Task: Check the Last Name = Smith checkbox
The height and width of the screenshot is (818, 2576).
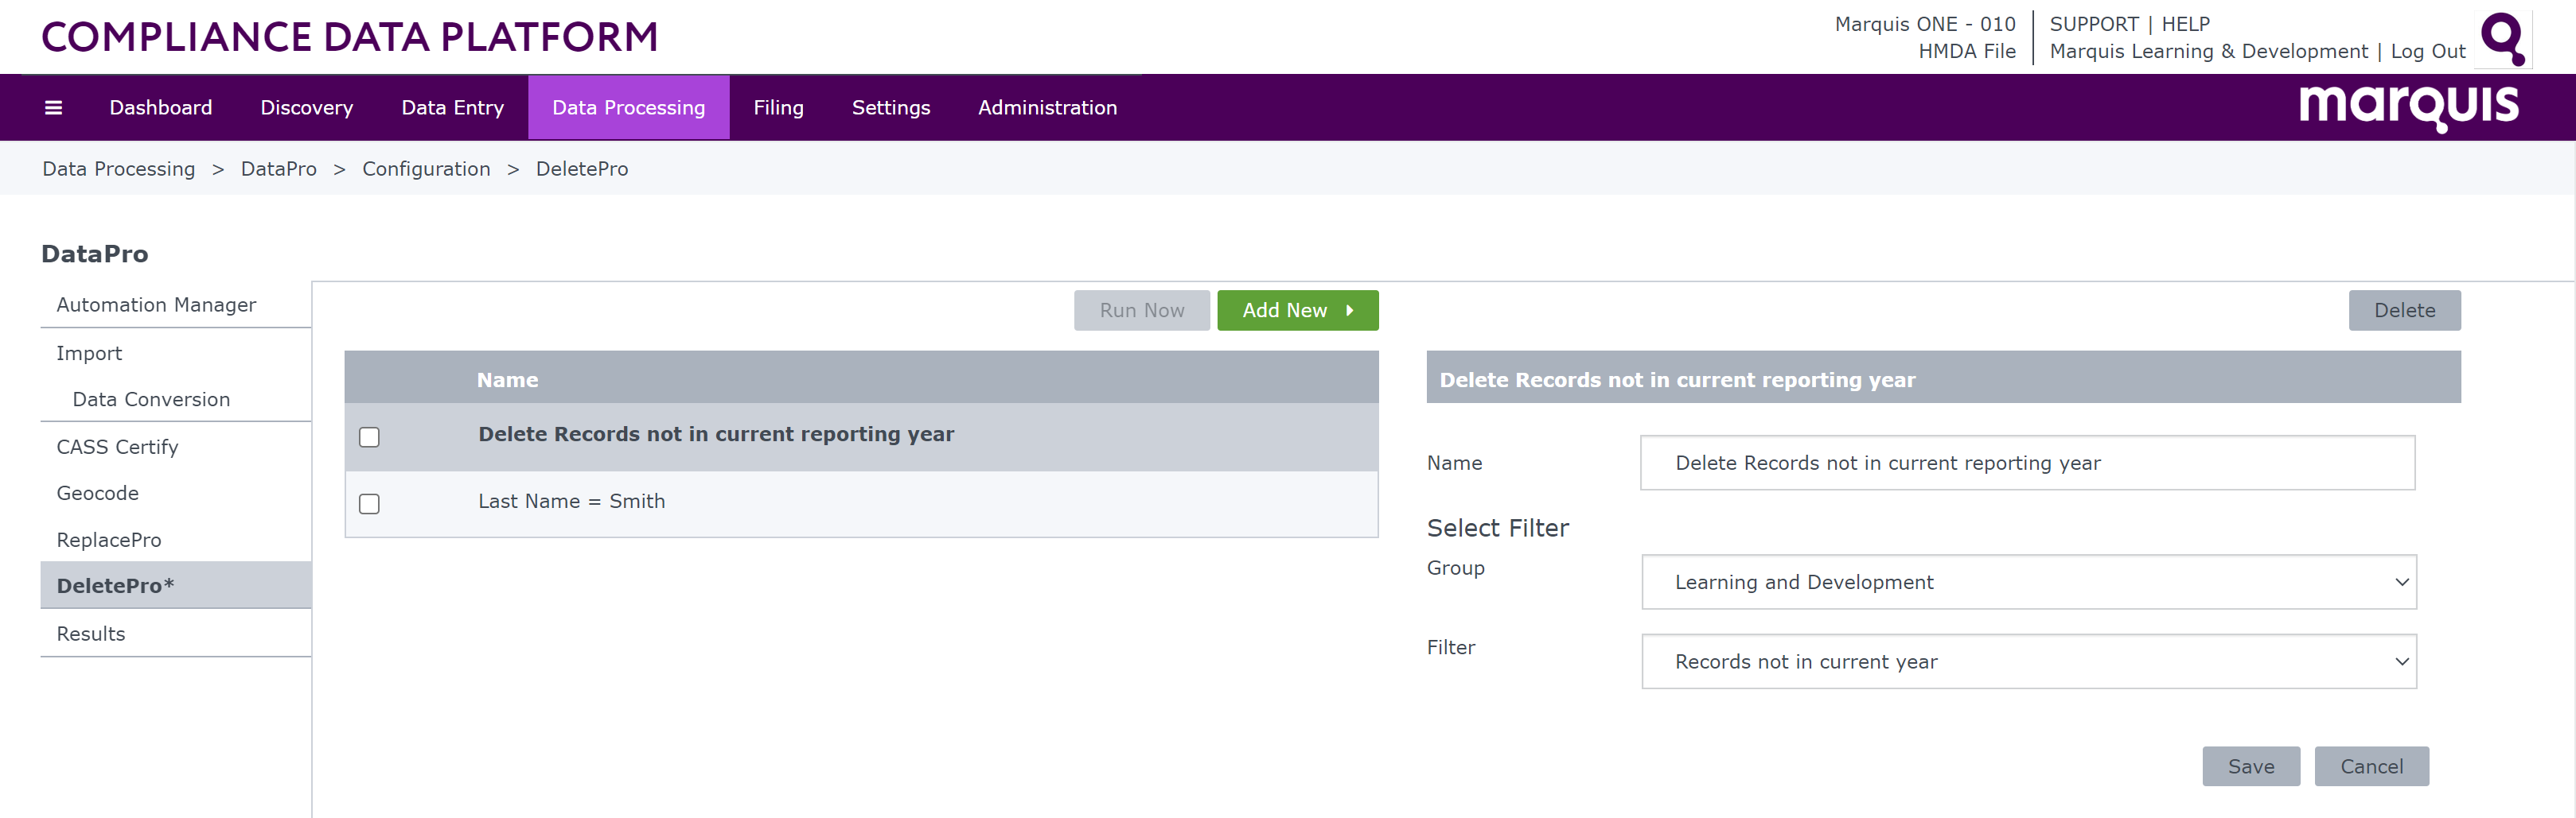Action: 369,504
